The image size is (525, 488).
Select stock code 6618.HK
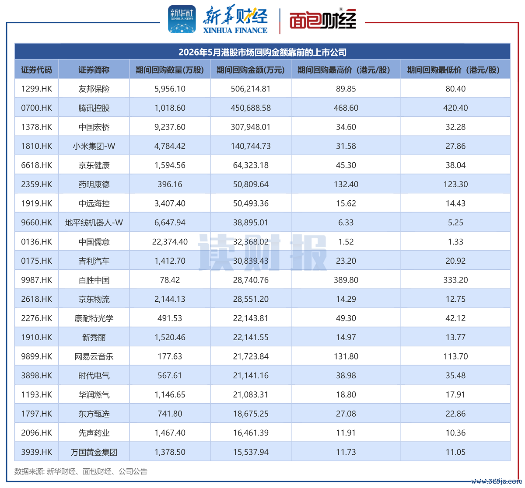(36, 165)
